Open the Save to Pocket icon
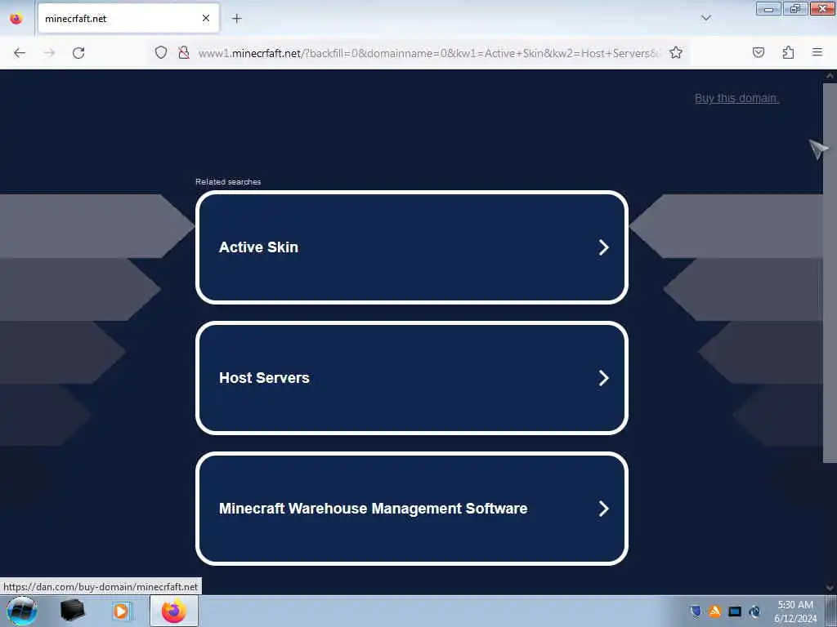The width and height of the screenshot is (837, 627). click(x=759, y=53)
